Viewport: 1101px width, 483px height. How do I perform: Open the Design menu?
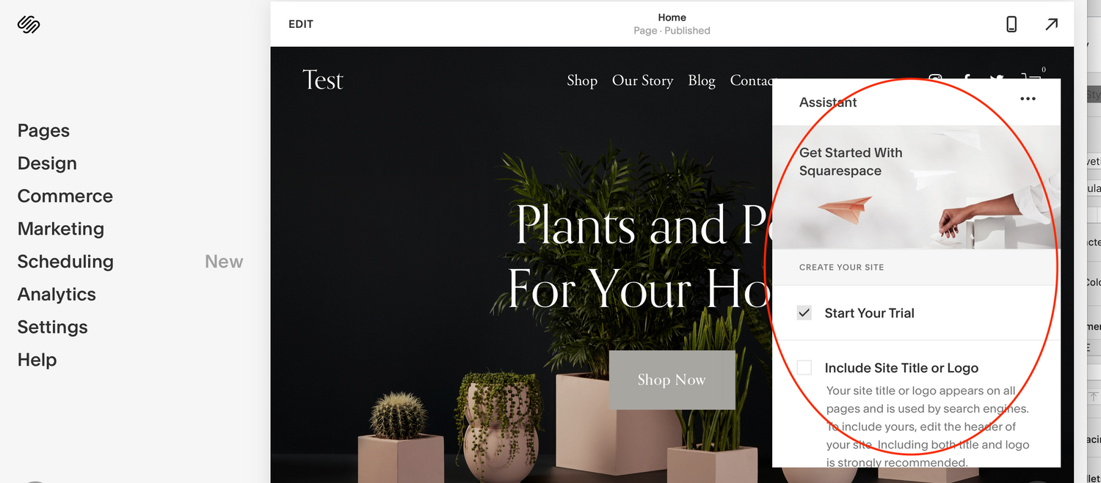click(x=47, y=163)
